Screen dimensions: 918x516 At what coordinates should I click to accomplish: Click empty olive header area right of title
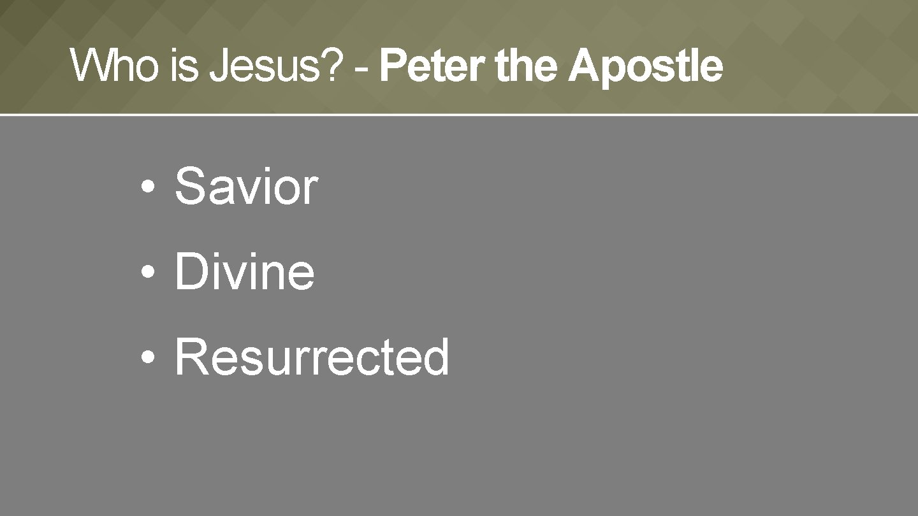822,64
